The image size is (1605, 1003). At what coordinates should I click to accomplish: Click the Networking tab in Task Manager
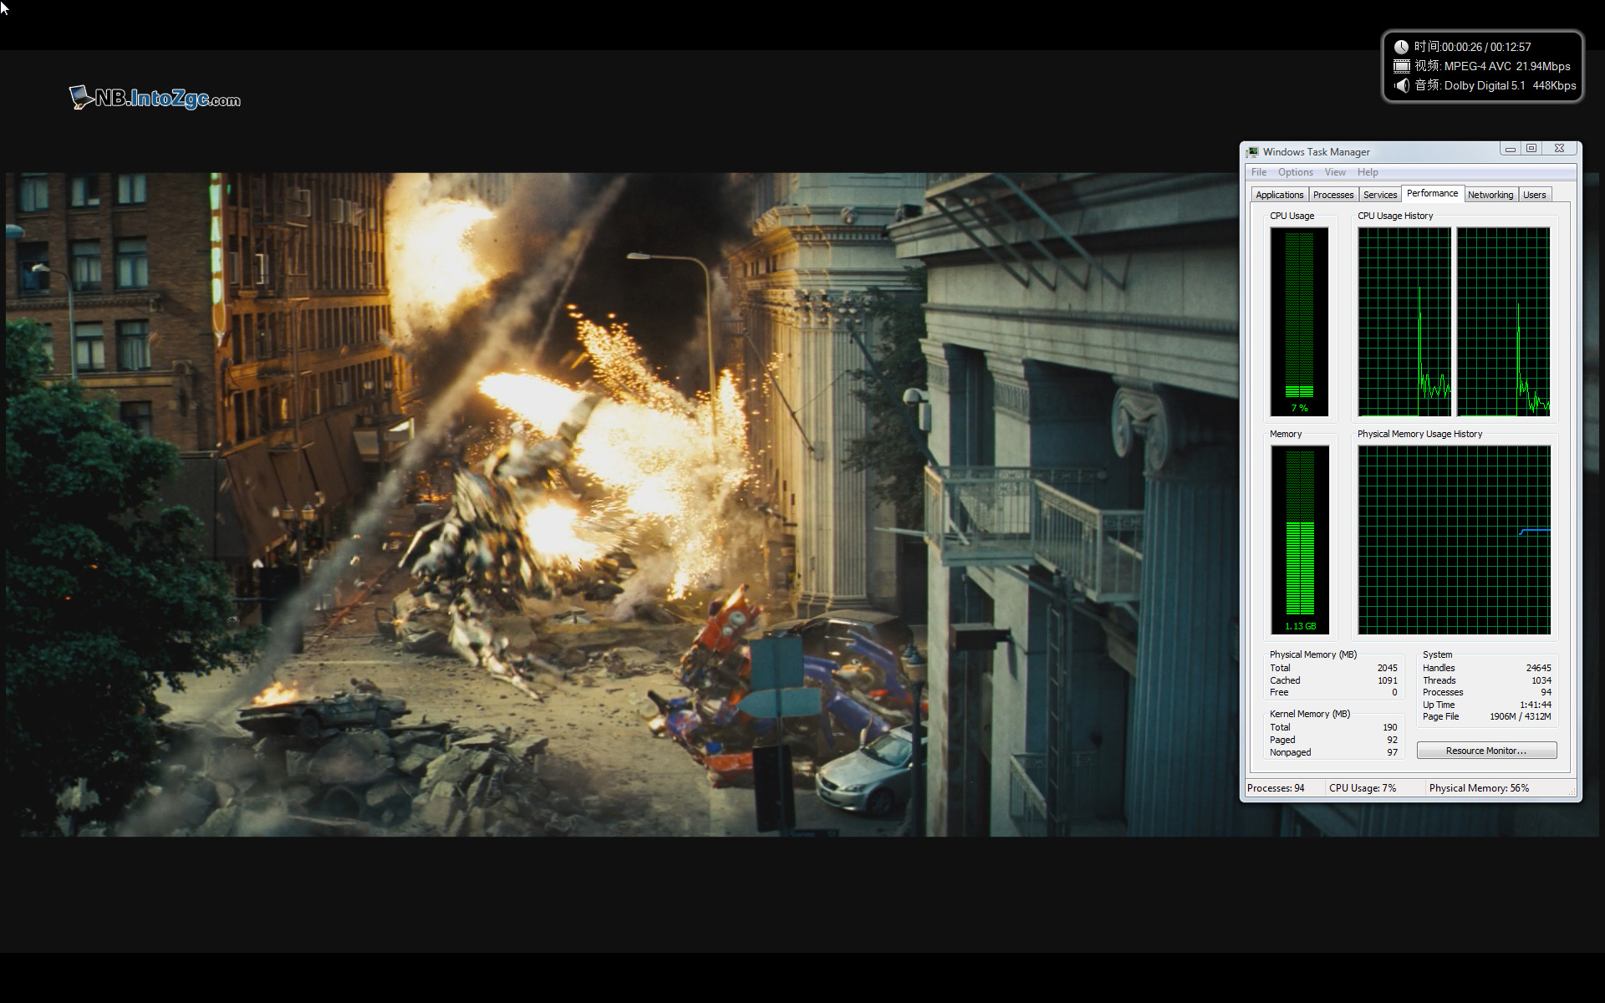(x=1490, y=194)
